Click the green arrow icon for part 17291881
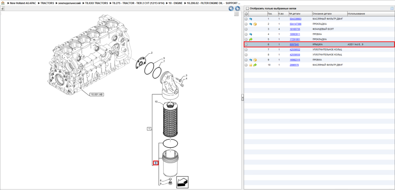 point(251,40)
